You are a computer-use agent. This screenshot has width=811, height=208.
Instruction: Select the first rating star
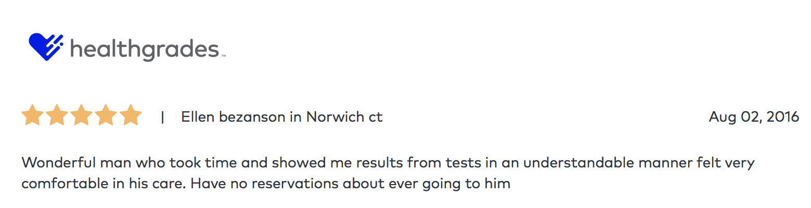pos(32,115)
